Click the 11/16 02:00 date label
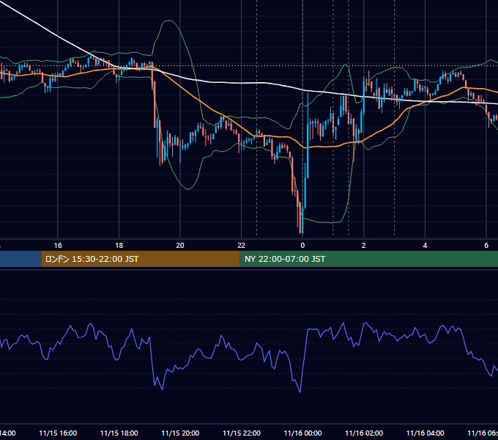498x440 pixels. coord(364,433)
